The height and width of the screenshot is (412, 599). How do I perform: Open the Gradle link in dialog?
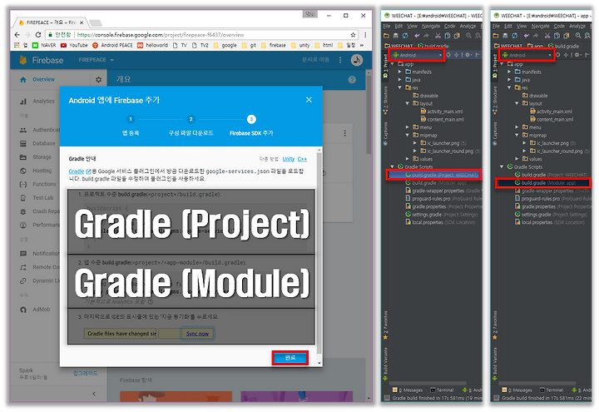click(x=77, y=171)
